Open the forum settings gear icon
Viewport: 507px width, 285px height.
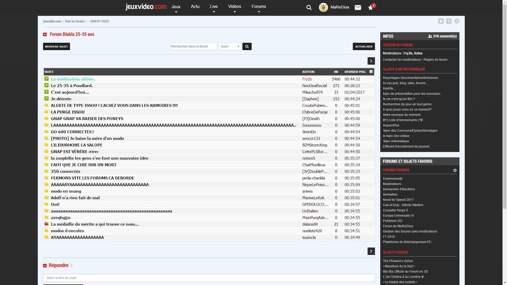coord(457,21)
